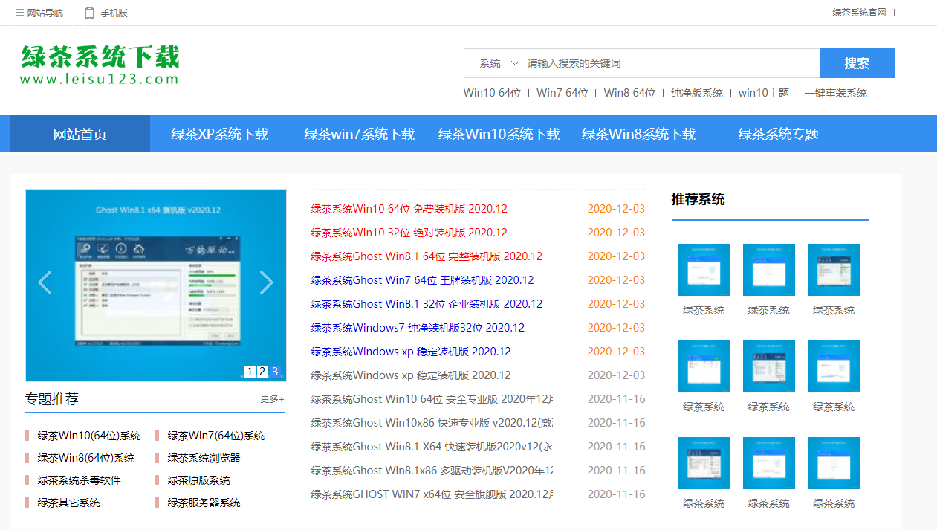The height and width of the screenshot is (530, 937).
Task: Open the 绿茶Win10系统下载 nav tab
Action: pos(499,135)
